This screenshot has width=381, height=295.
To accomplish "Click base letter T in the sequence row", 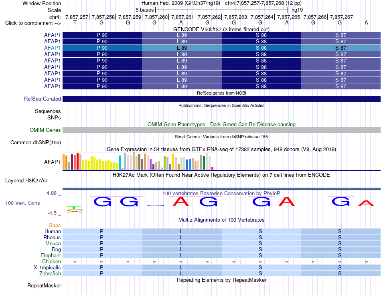I will point(75,23).
